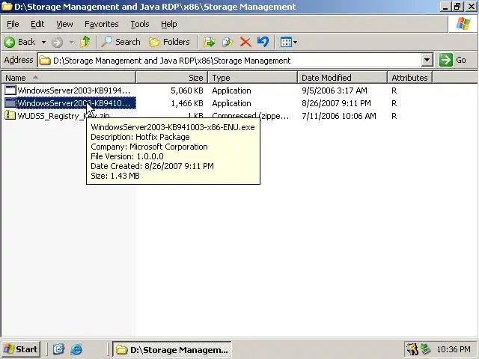479x359 pixels.
Task: Select file name WindowsServer2003-KB9194...
Action: (74, 90)
